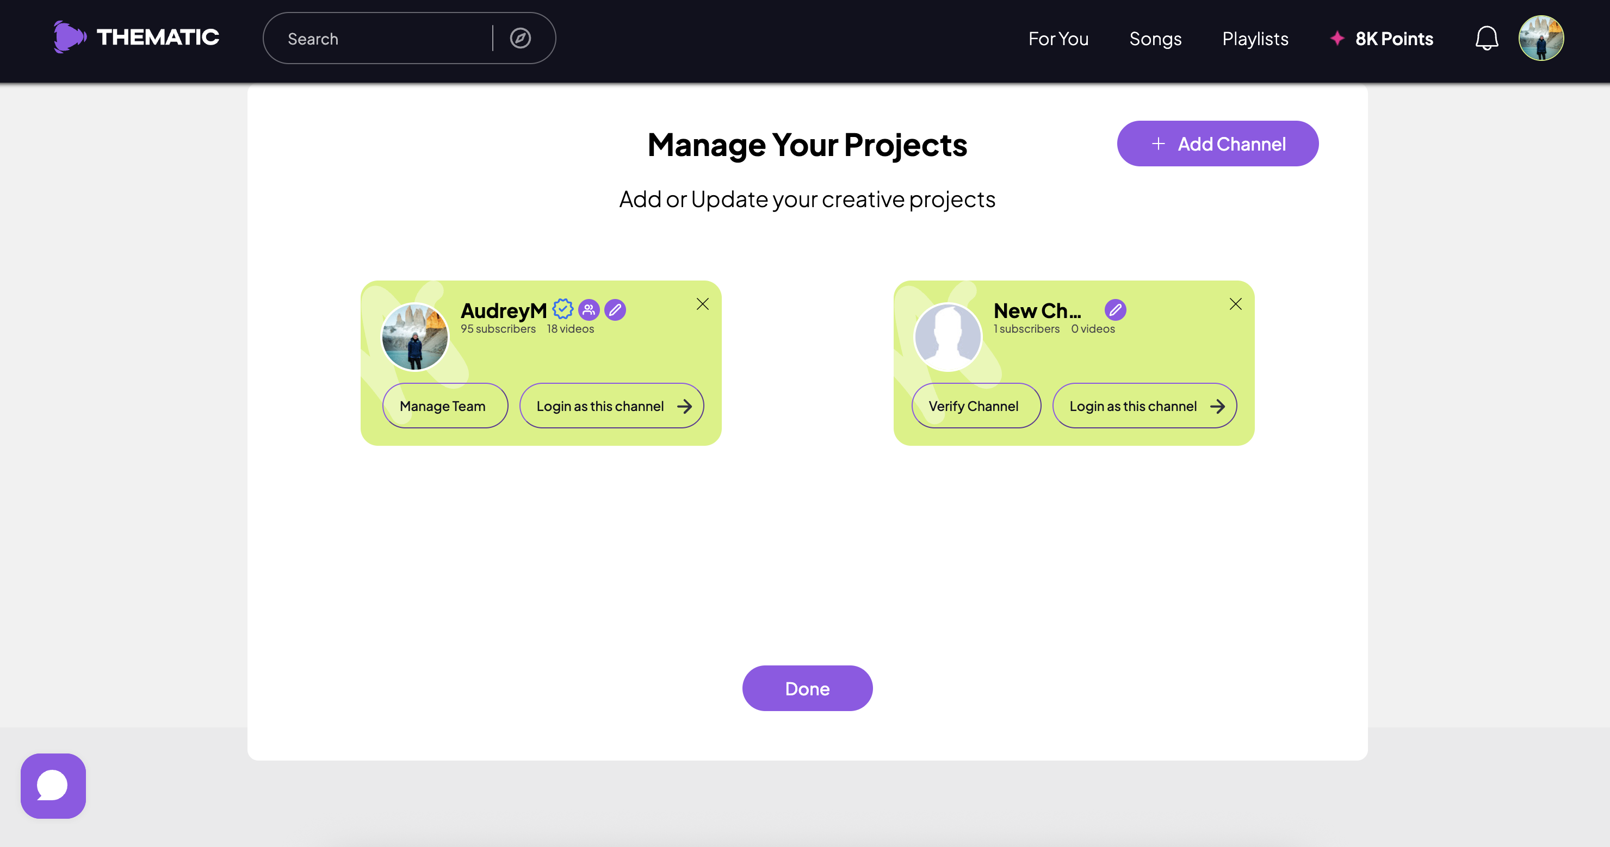1610x847 pixels.
Task: Click the verified badge next to AudreyM
Action: coord(562,309)
